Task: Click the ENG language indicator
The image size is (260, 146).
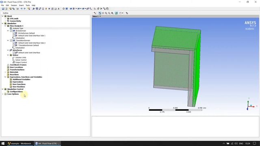Action: pos(241,143)
